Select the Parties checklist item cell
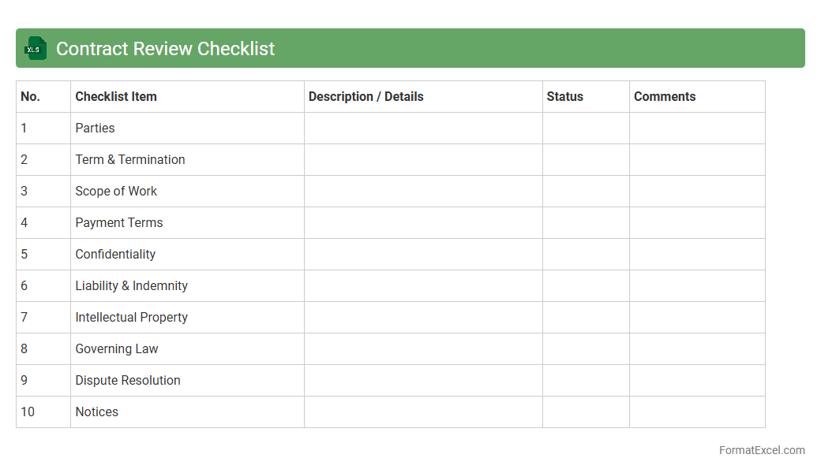The width and height of the screenshot is (821, 473). coord(95,128)
